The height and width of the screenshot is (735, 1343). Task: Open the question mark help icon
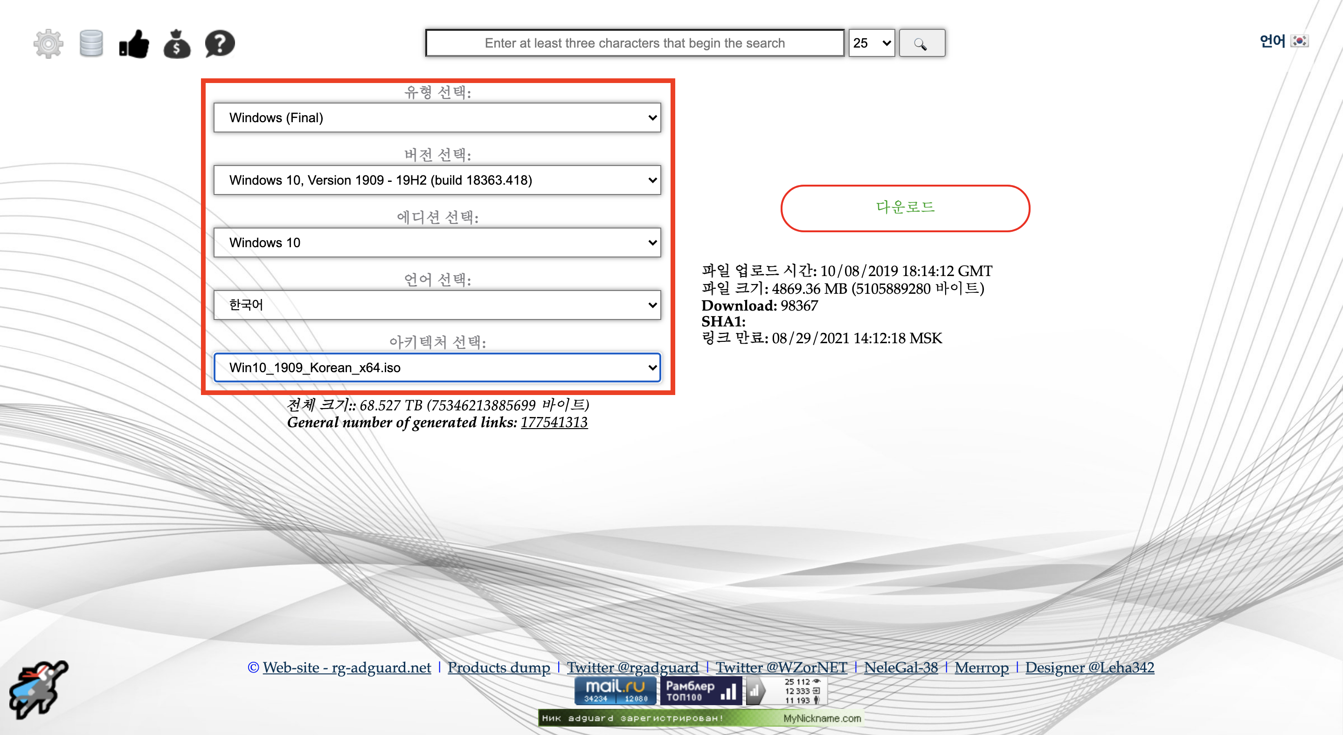(220, 43)
